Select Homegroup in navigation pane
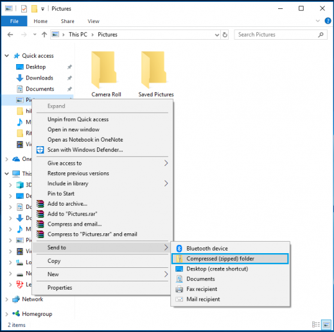This screenshot has width=334, height=332. click(x=37, y=314)
